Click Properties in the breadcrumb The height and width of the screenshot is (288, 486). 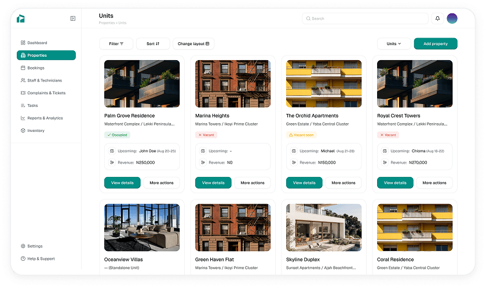107,23
